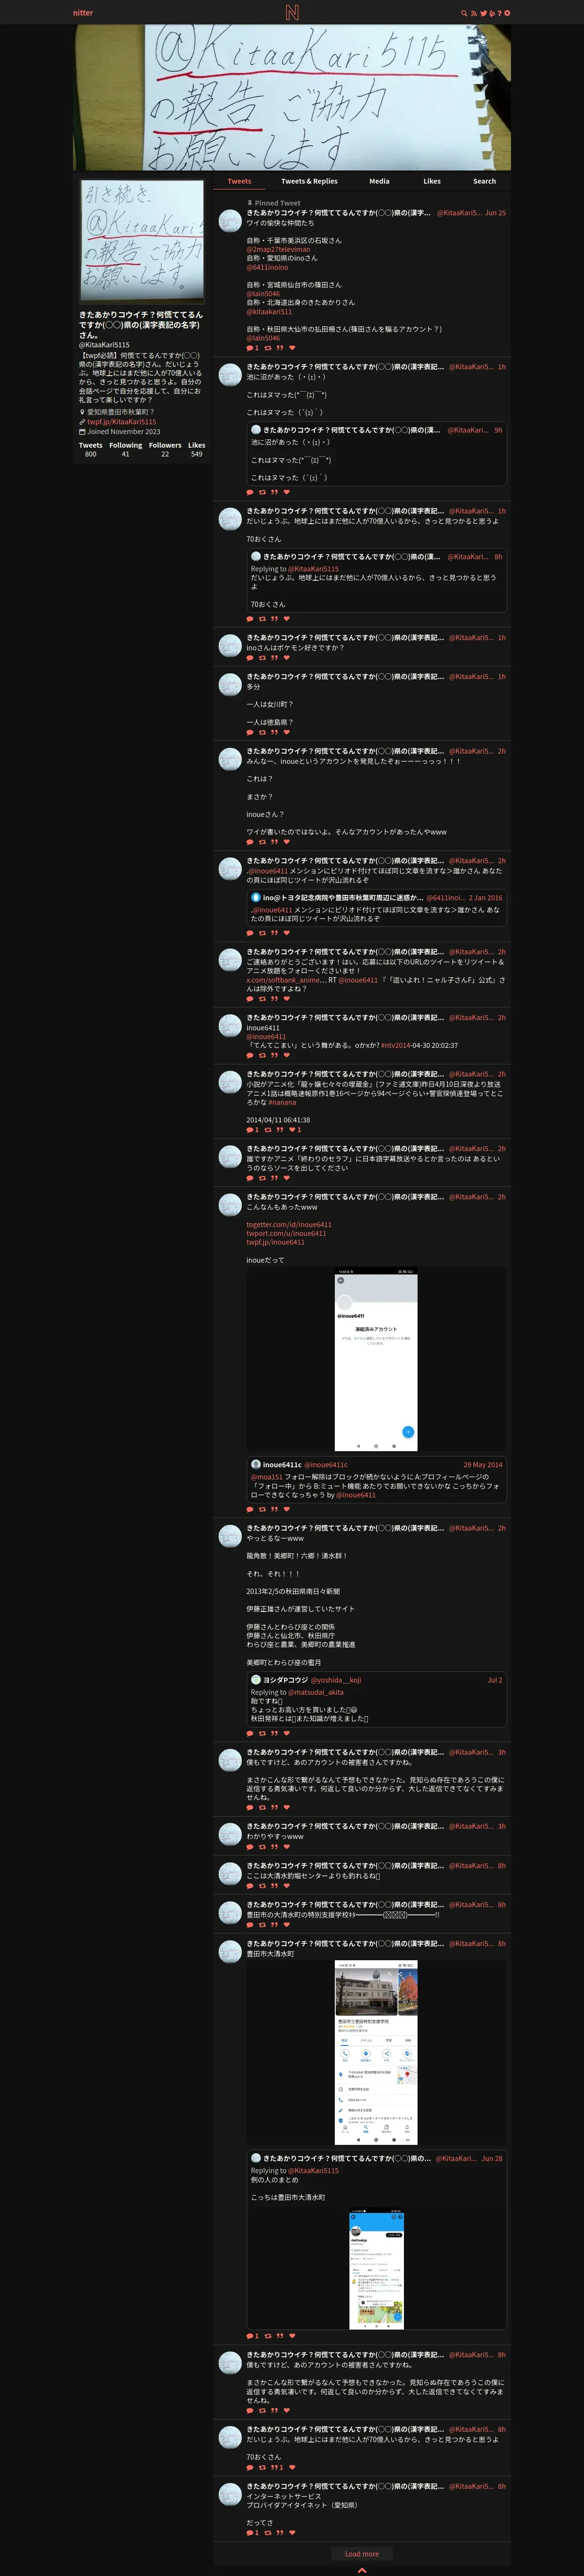Click the comment icon under the 'inoさんはポケモン好きですか' tweet
The width and height of the screenshot is (584, 2576).
click(x=250, y=657)
